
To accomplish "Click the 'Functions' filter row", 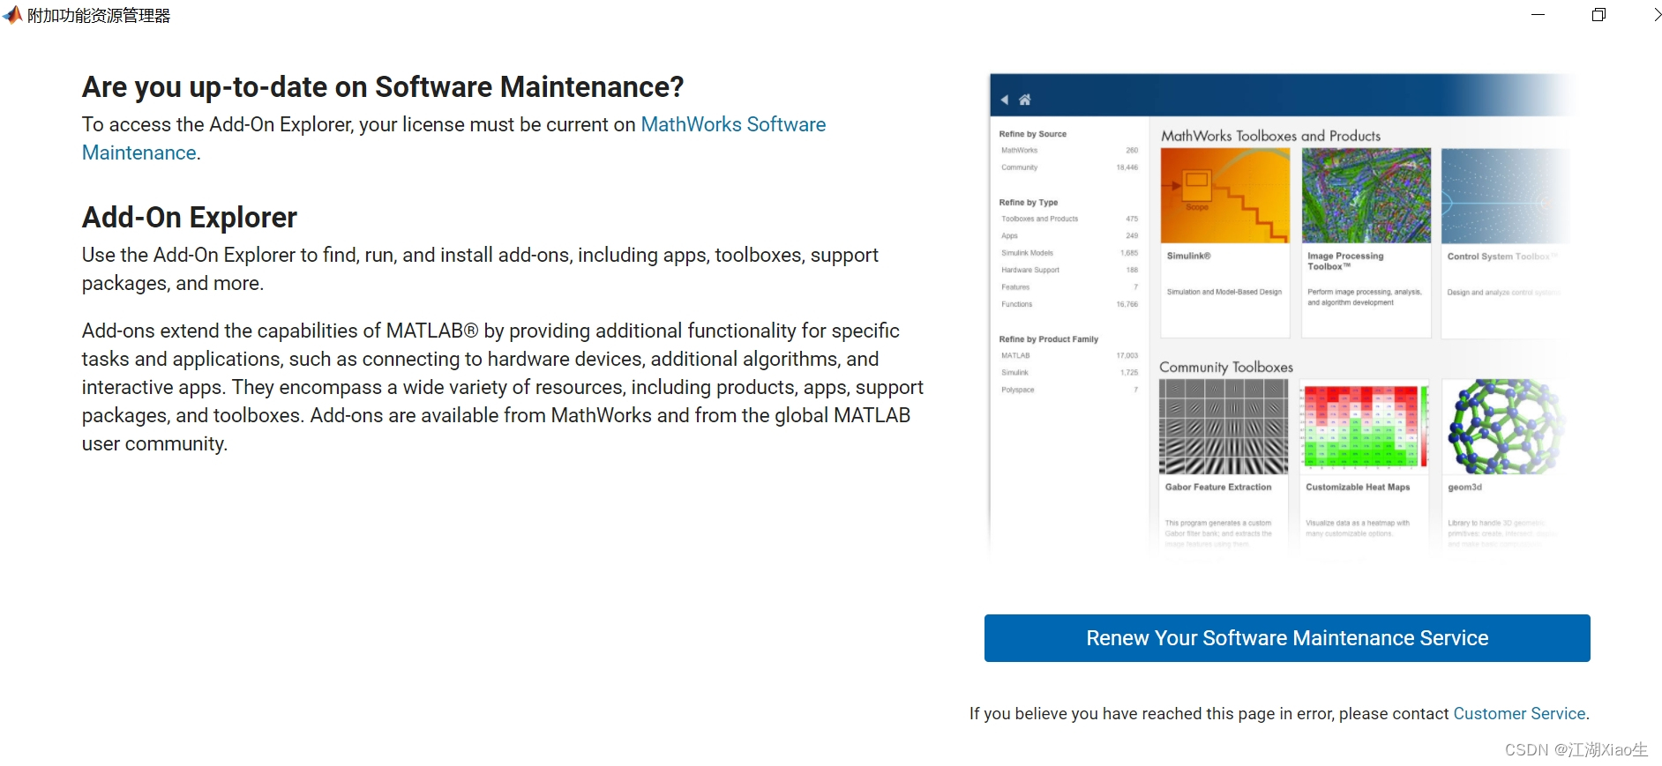I will (x=1069, y=304).
